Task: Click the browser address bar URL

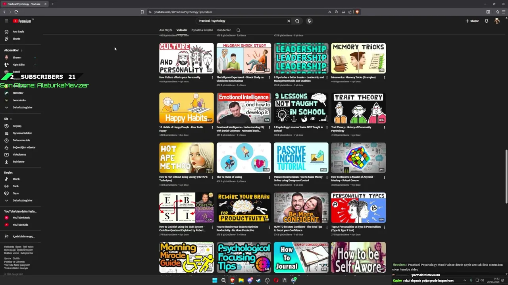Action: [x=183, y=12]
